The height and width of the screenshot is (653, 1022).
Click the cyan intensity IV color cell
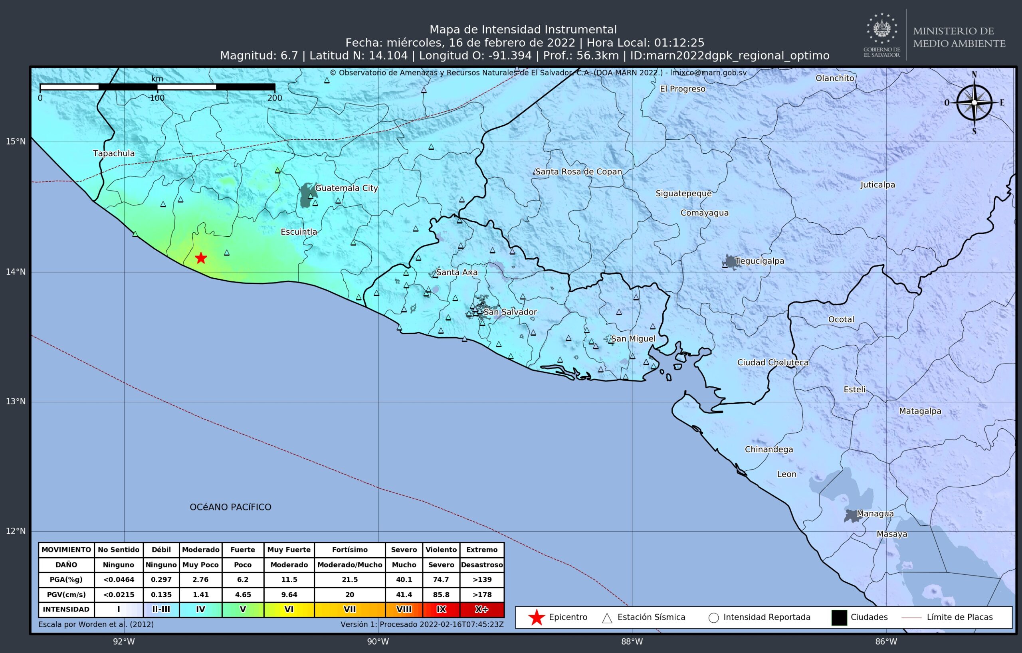tap(200, 609)
